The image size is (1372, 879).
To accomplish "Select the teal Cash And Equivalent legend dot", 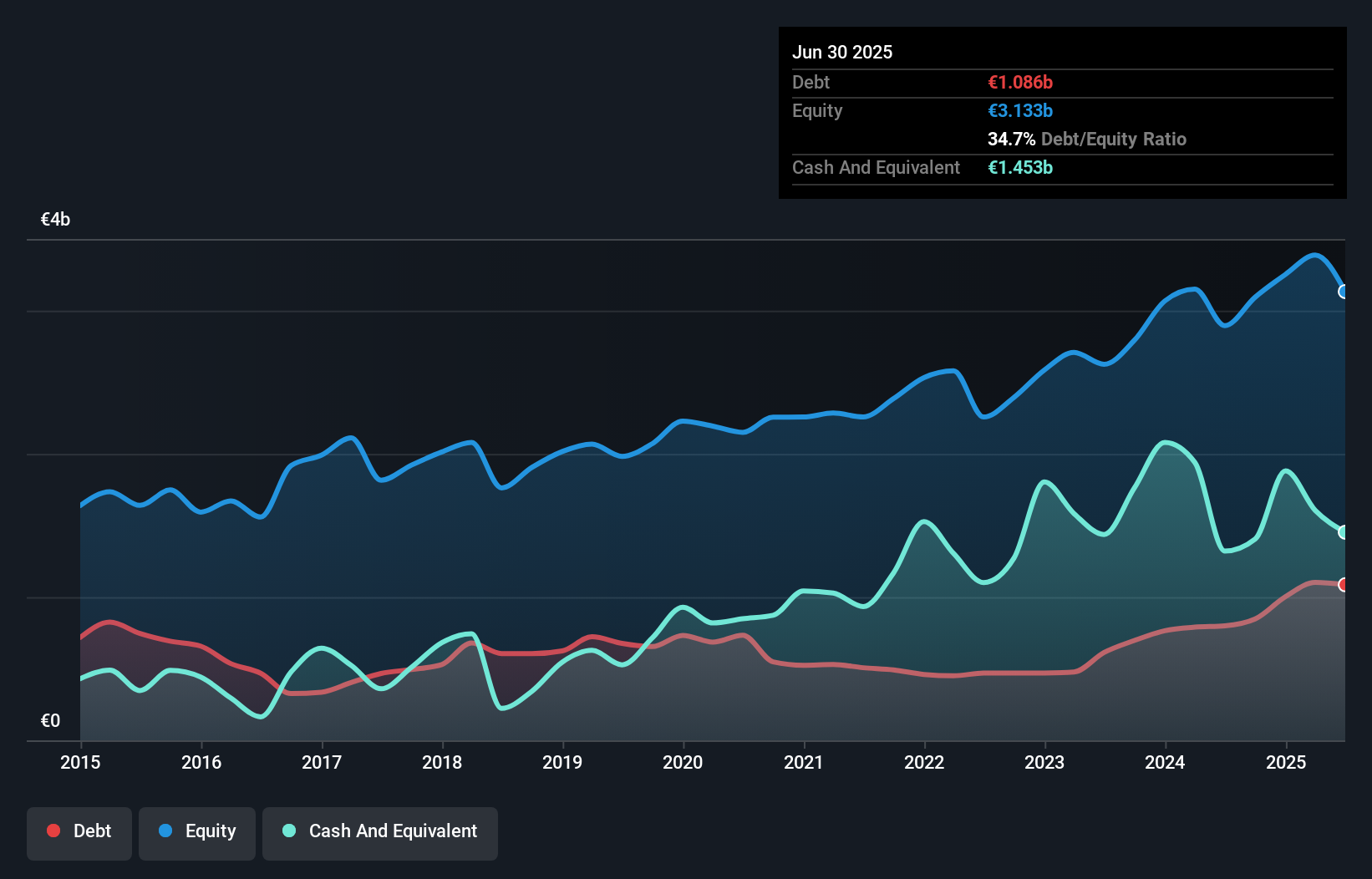I will [x=288, y=831].
